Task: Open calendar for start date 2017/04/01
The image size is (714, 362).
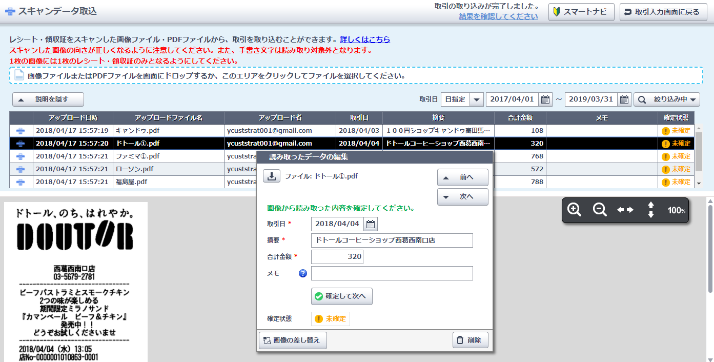Action: [545, 99]
